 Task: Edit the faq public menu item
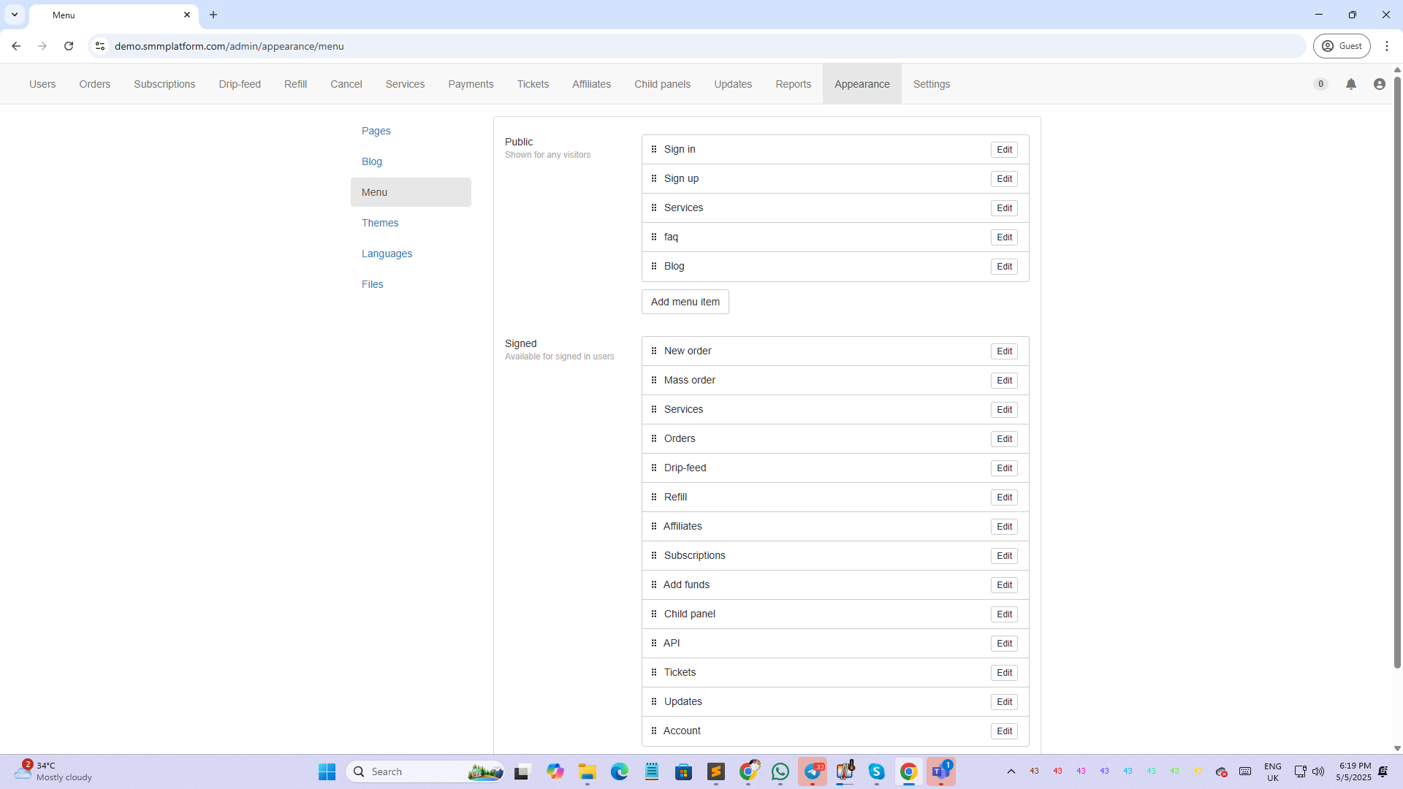[x=1004, y=237]
